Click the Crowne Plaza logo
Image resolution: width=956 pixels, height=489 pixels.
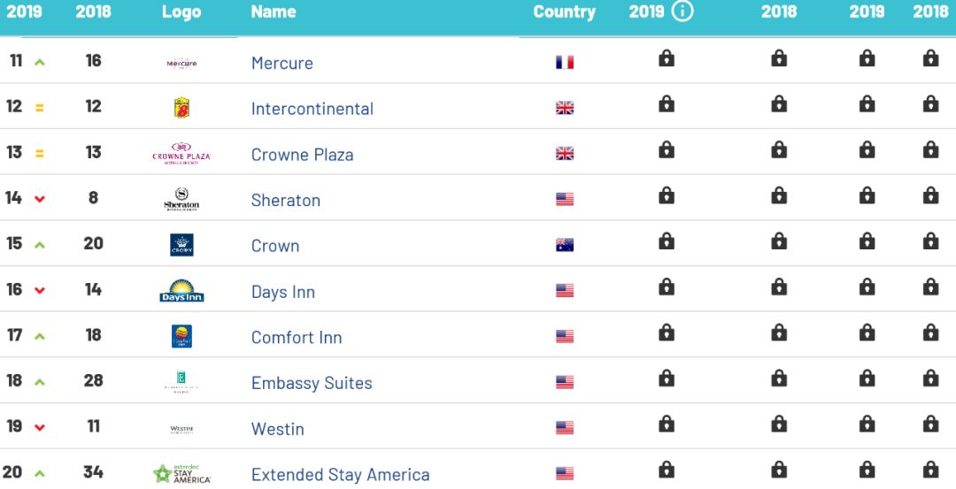point(181,154)
